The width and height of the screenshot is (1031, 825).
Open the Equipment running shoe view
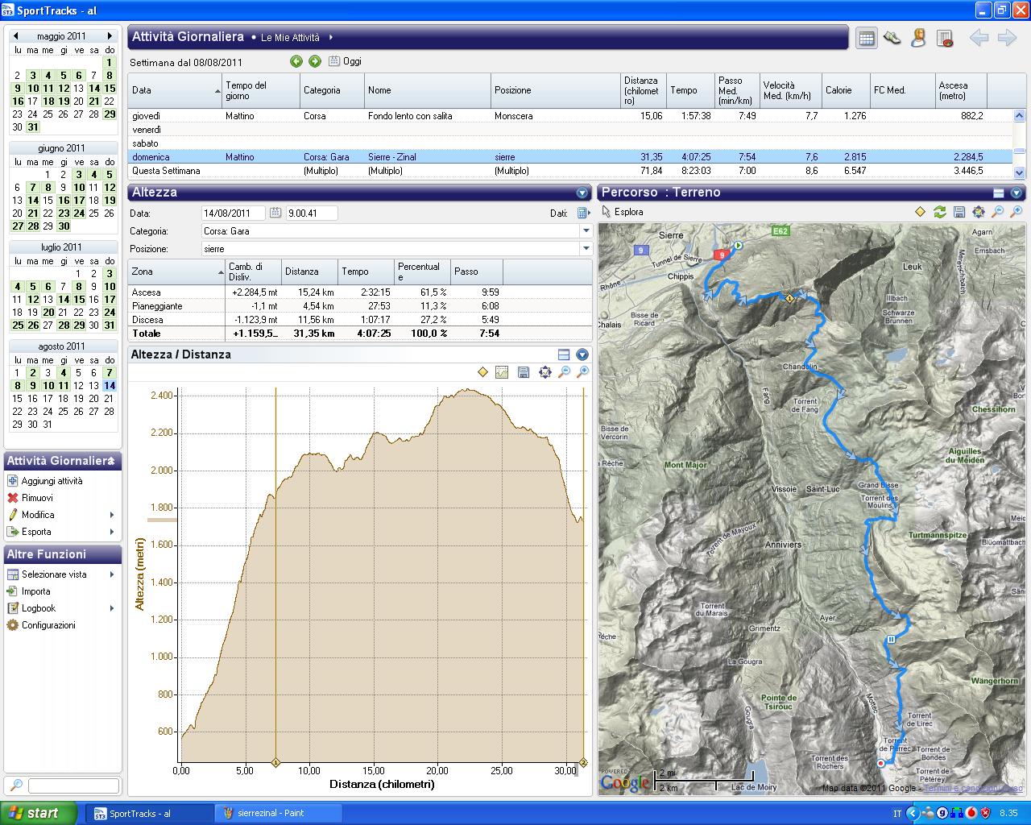click(x=892, y=38)
